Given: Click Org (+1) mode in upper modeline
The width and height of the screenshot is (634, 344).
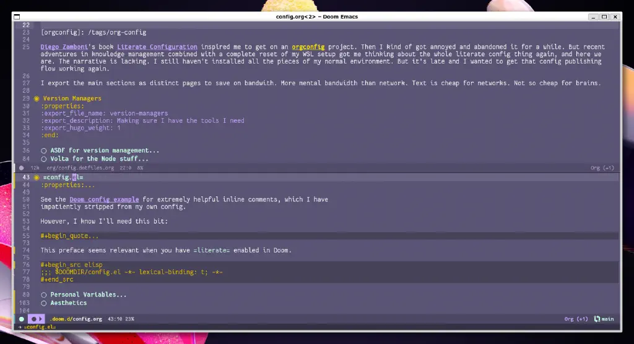Looking at the screenshot, I should click(602, 168).
